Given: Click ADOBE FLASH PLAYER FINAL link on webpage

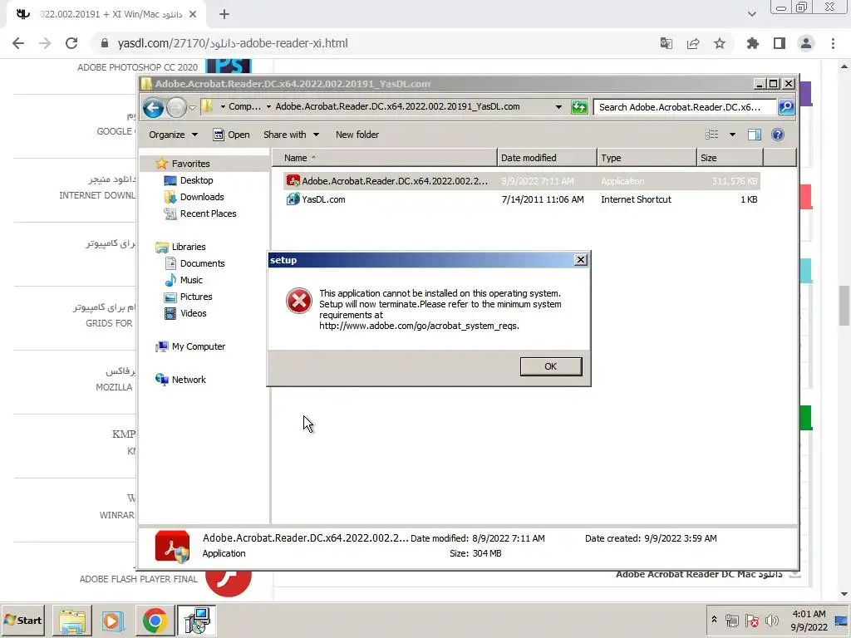Looking at the screenshot, I should click(x=139, y=579).
